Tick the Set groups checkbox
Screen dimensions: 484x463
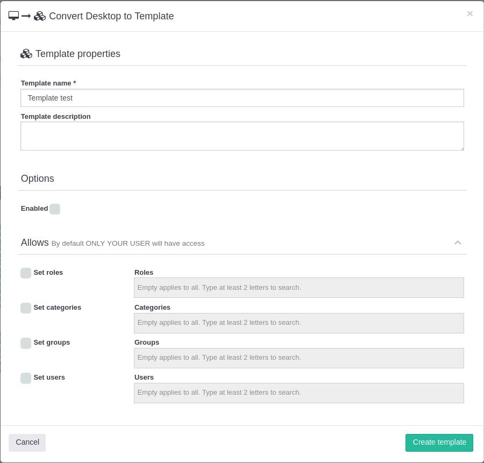point(26,343)
